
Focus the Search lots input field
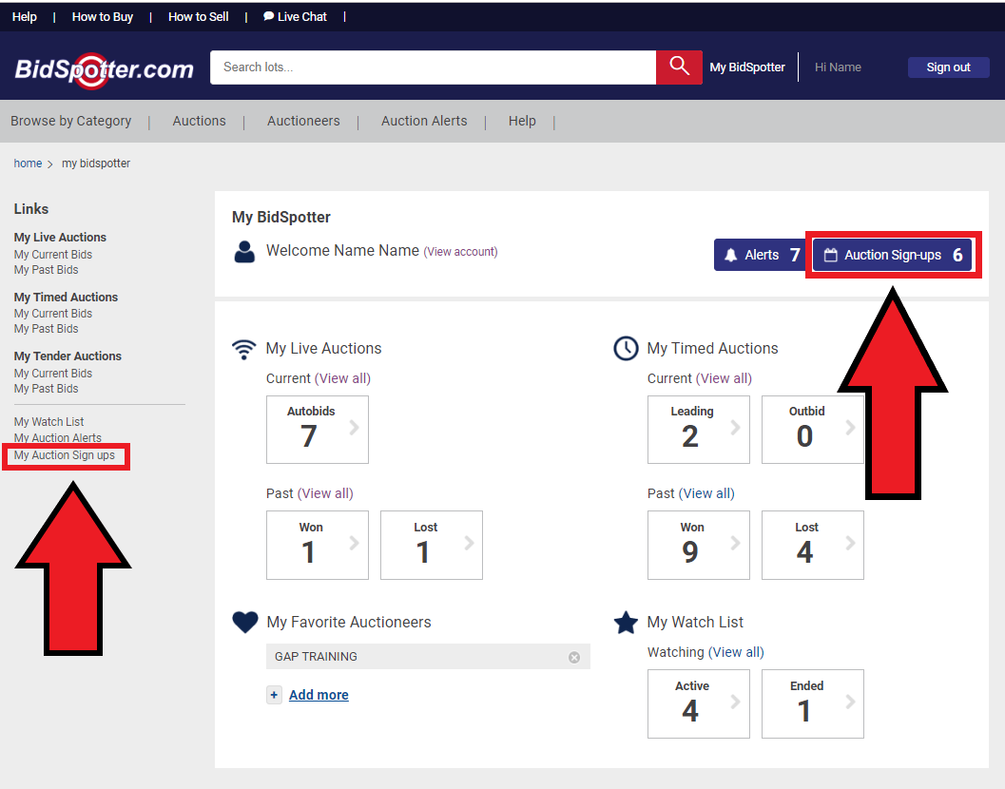coord(434,67)
